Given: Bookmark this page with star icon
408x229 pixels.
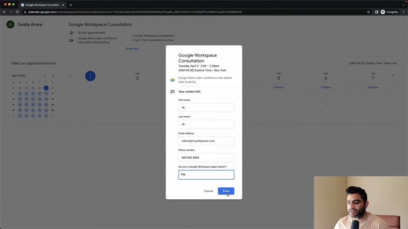Looking at the screenshot, I should [x=368, y=12].
